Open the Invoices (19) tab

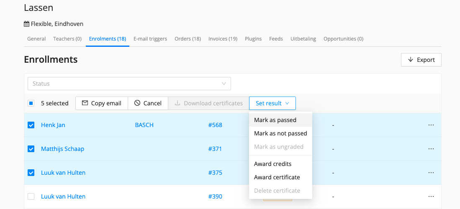pos(223,39)
